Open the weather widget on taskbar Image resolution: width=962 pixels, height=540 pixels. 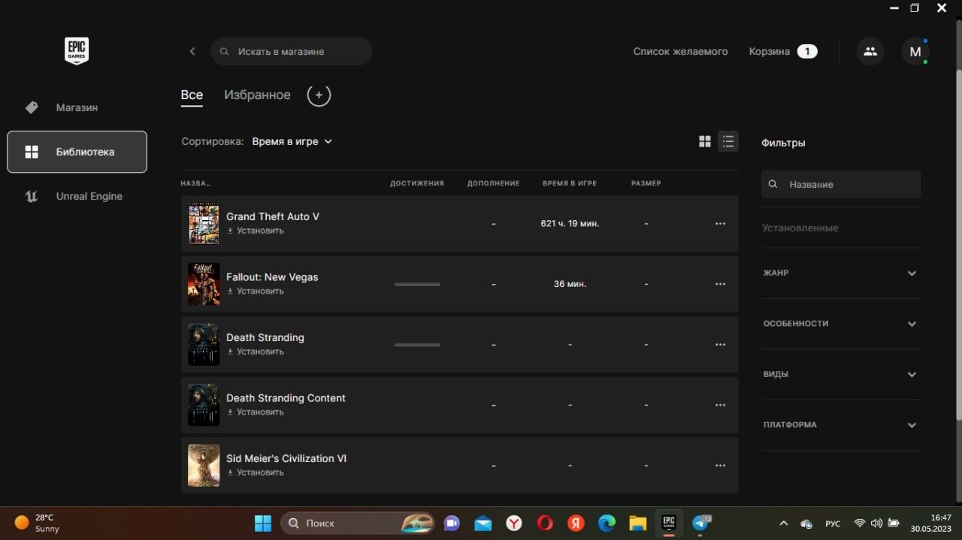click(x=38, y=523)
